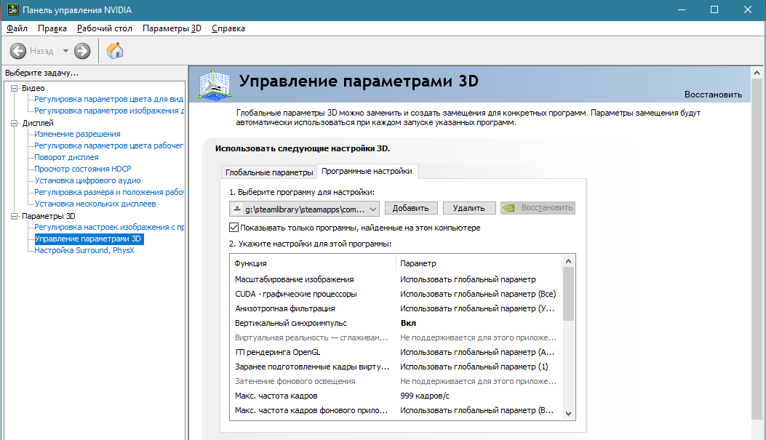Screen dimensions: 766x440
Task: Open the Рабочий стол menu
Action: click(104, 28)
